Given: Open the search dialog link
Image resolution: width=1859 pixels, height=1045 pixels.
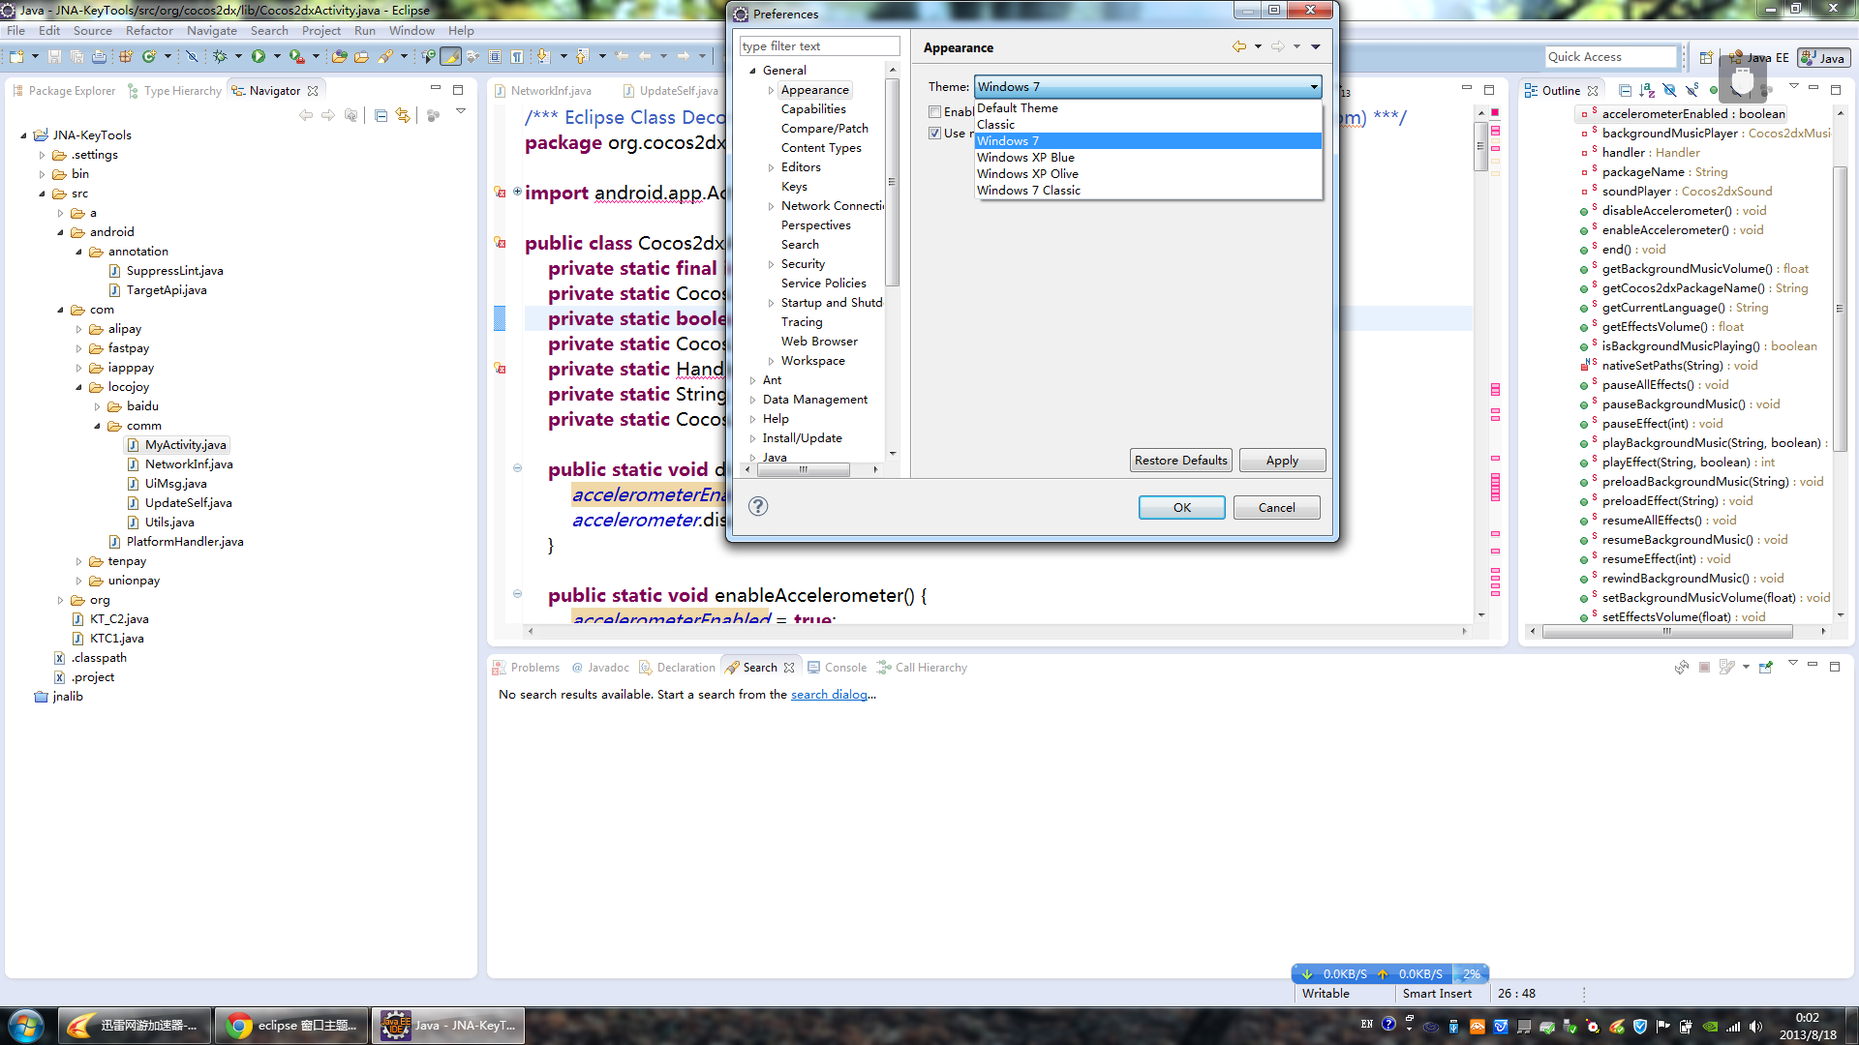Looking at the screenshot, I should coord(829,695).
